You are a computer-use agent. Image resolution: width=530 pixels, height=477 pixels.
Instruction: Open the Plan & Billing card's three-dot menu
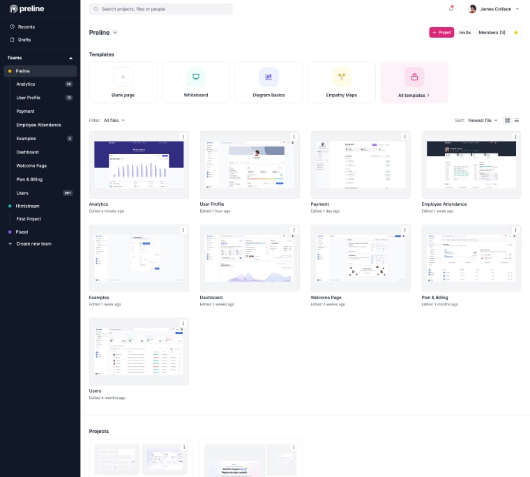(x=516, y=230)
